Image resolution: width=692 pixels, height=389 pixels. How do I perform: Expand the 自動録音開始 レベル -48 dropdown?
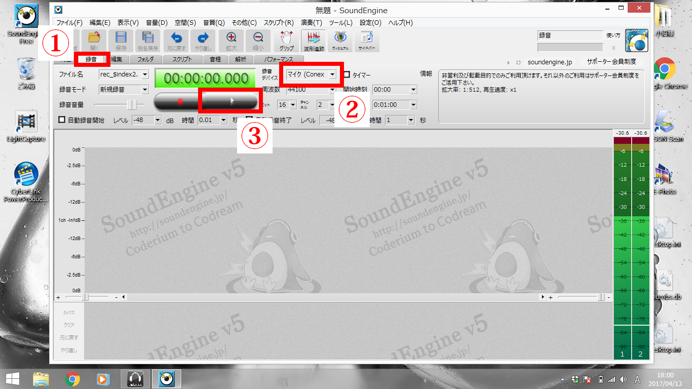tap(157, 120)
